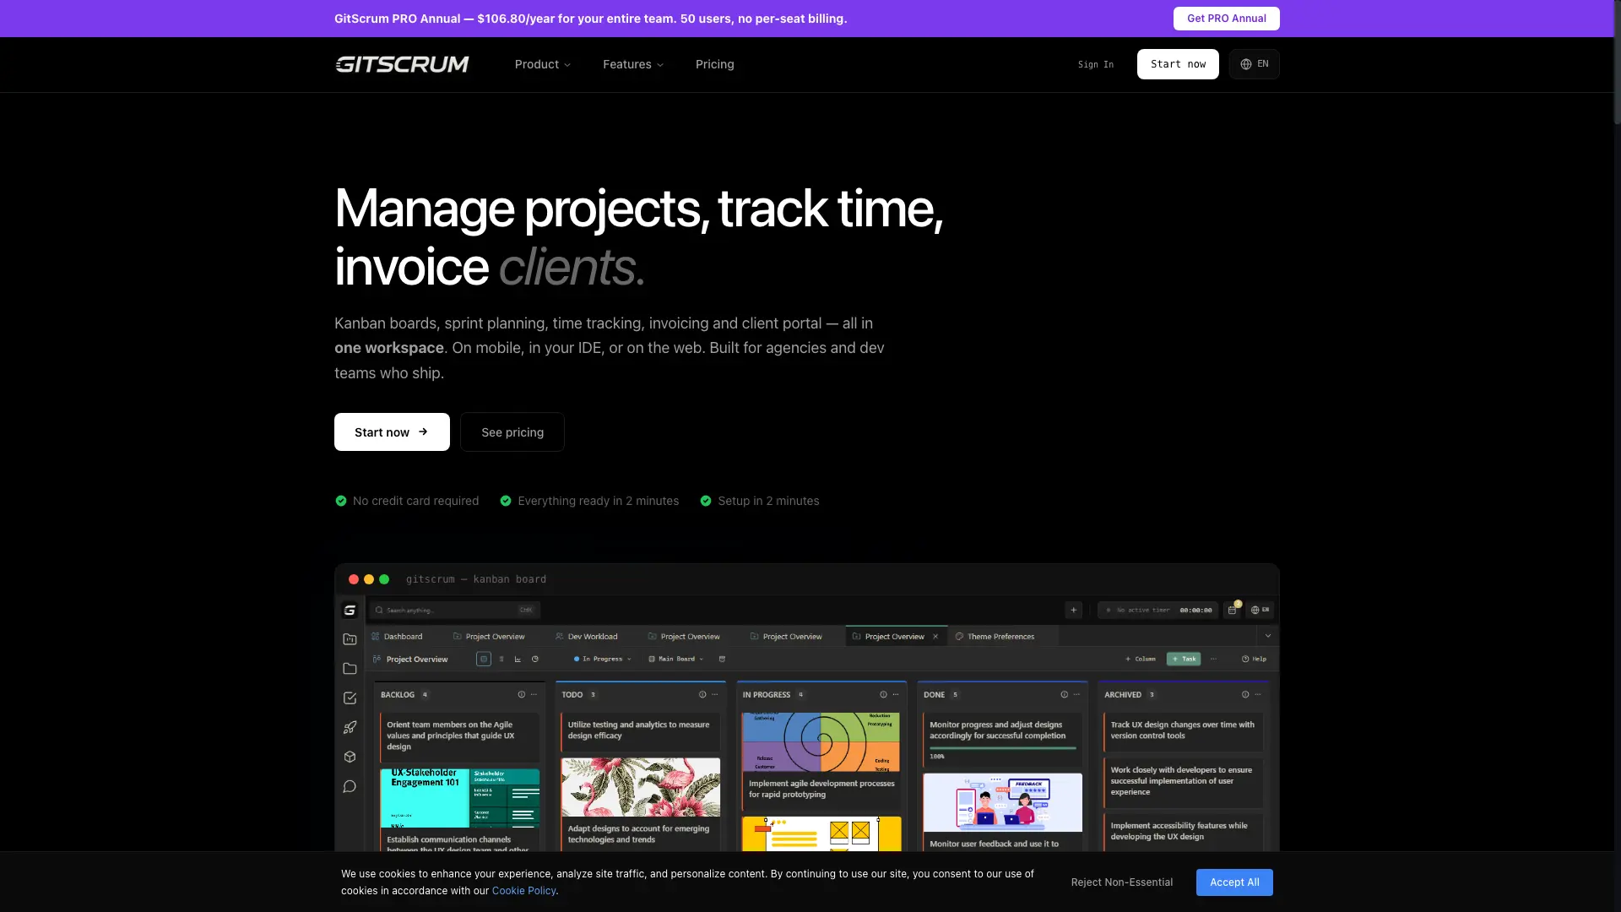The width and height of the screenshot is (1621, 912).
Task: Click the plus button beside the timer
Action: (x=1074, y=610)
